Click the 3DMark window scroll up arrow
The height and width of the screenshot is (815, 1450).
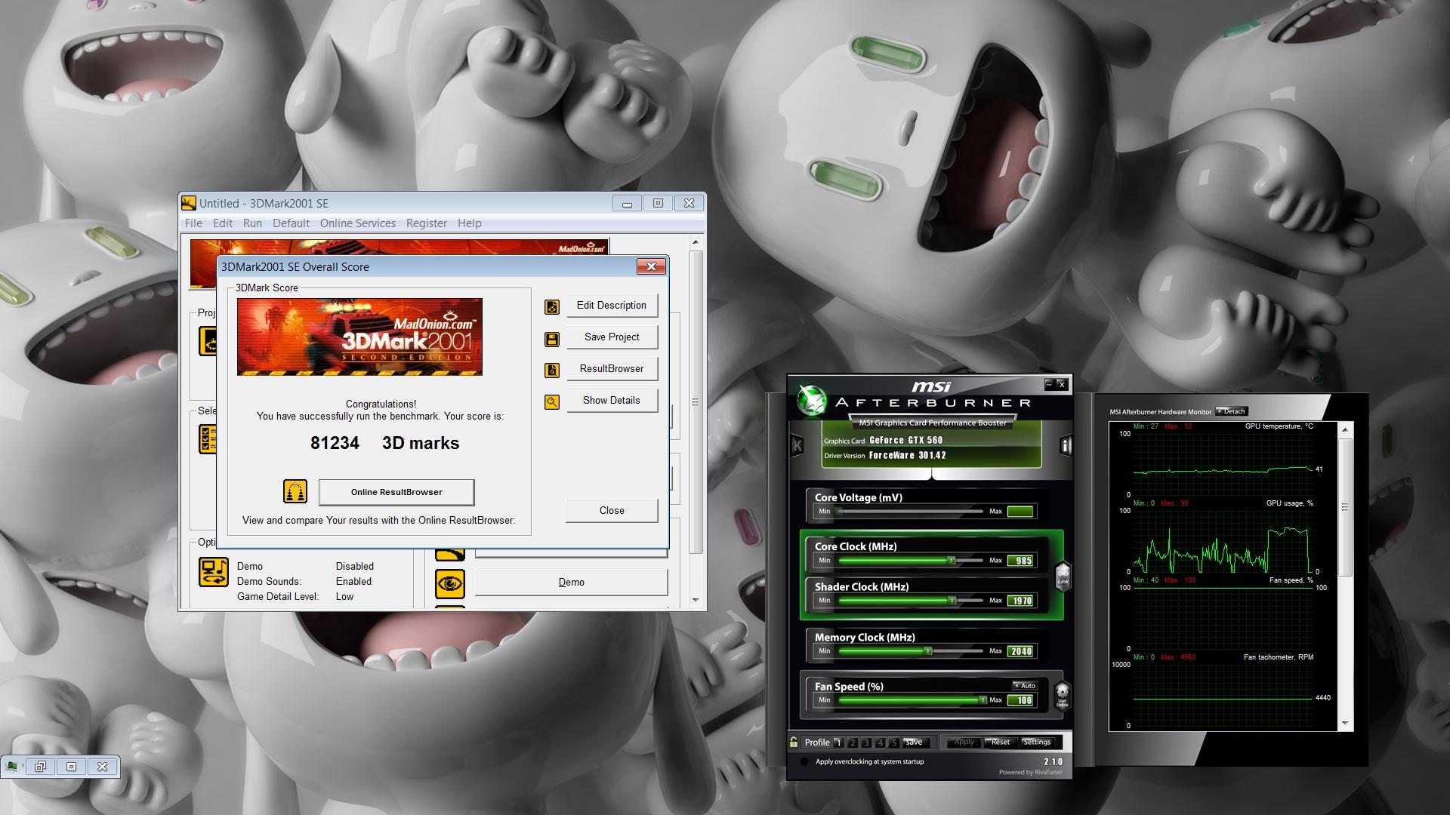[696, 242]
